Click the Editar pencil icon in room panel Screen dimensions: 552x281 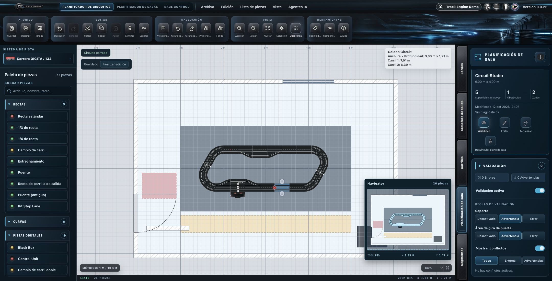point(504,123)
